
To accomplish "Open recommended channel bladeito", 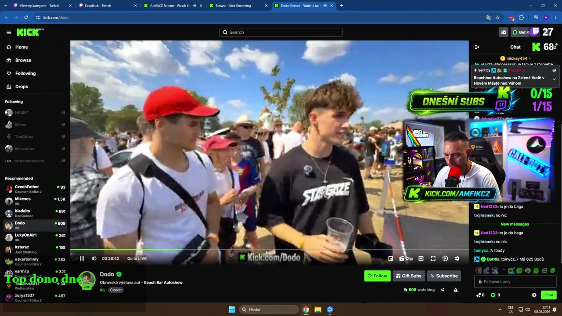I will pos(35,213).
